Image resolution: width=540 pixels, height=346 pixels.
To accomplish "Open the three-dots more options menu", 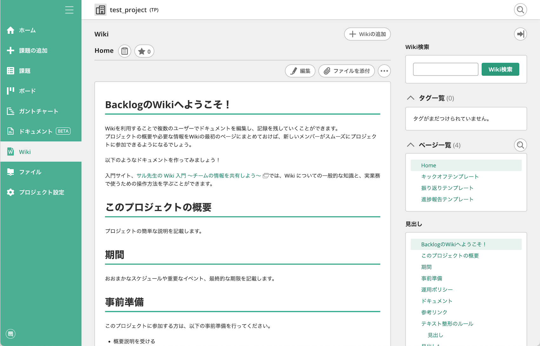I will 384,71.
